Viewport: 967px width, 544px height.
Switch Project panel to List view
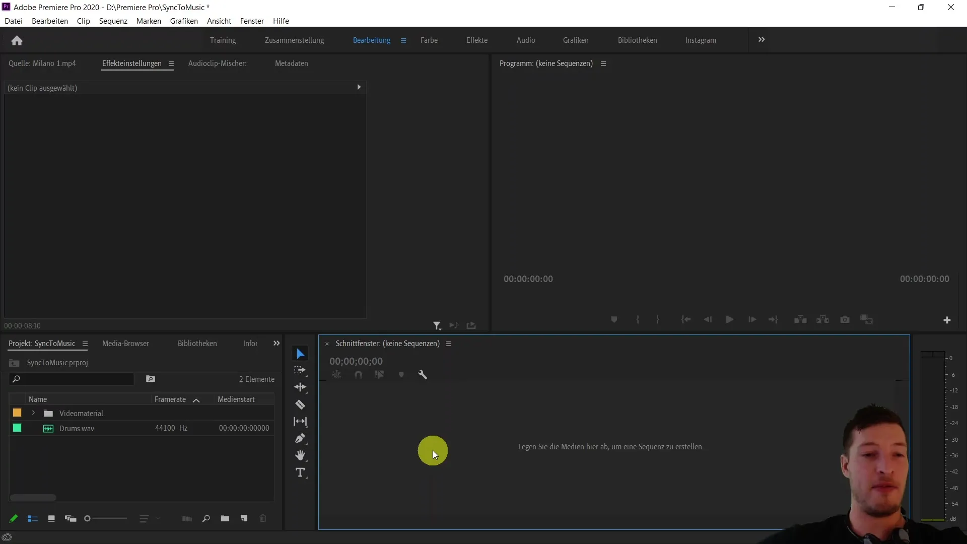33,518
